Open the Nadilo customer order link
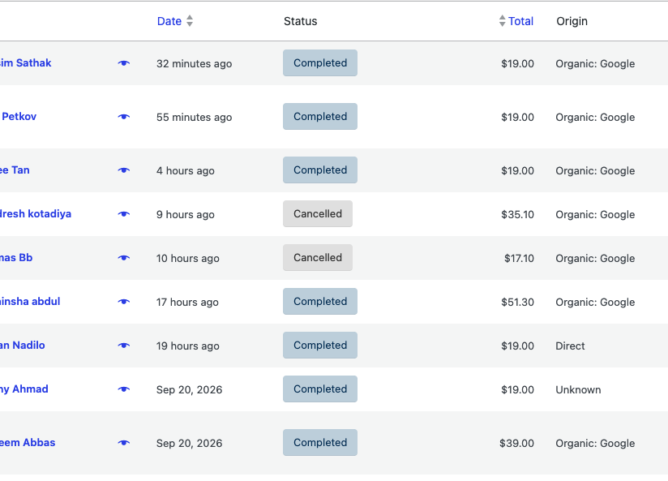 [22, 346]
